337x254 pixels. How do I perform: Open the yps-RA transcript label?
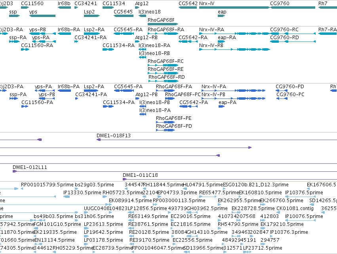click(41, 38)
